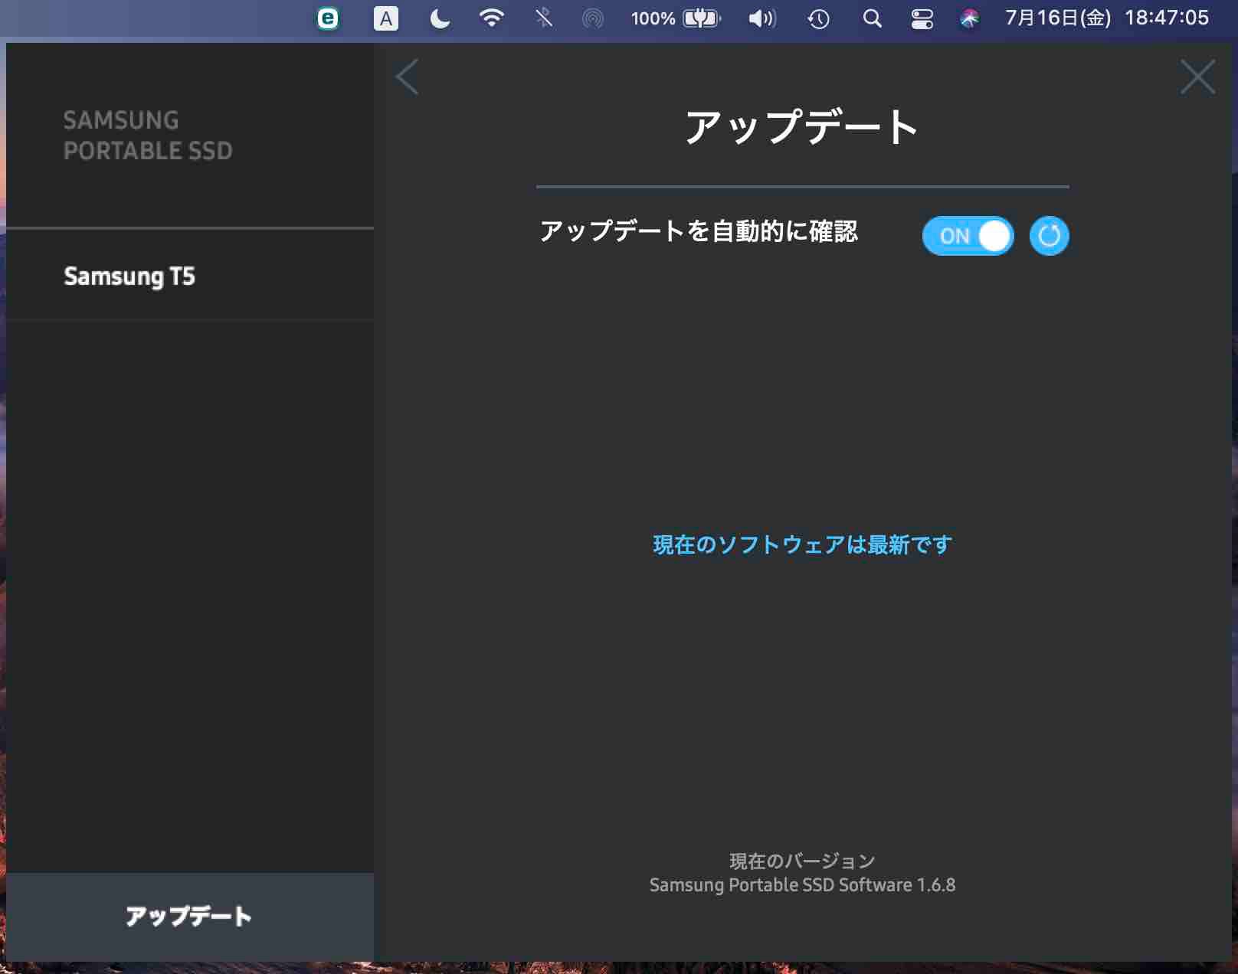Select Samsung T5 device in sidebar
The width and height of the screenshot is (1238, 974).
click(x=129, y=276)
